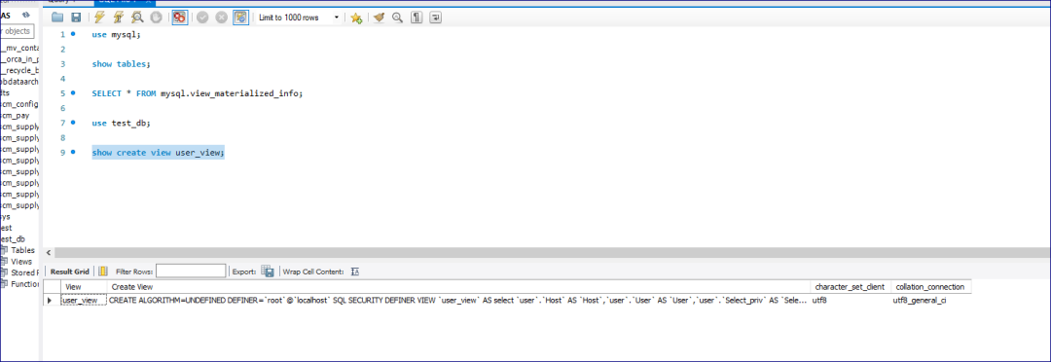
Task: Expand Tables under test_db
Action: (23, 250)
